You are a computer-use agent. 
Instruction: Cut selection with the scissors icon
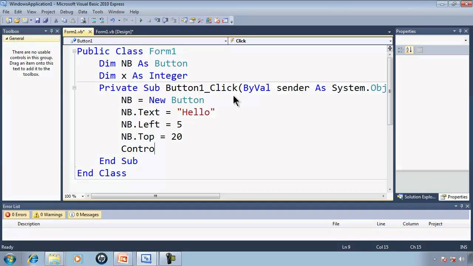tap(56, 21)
